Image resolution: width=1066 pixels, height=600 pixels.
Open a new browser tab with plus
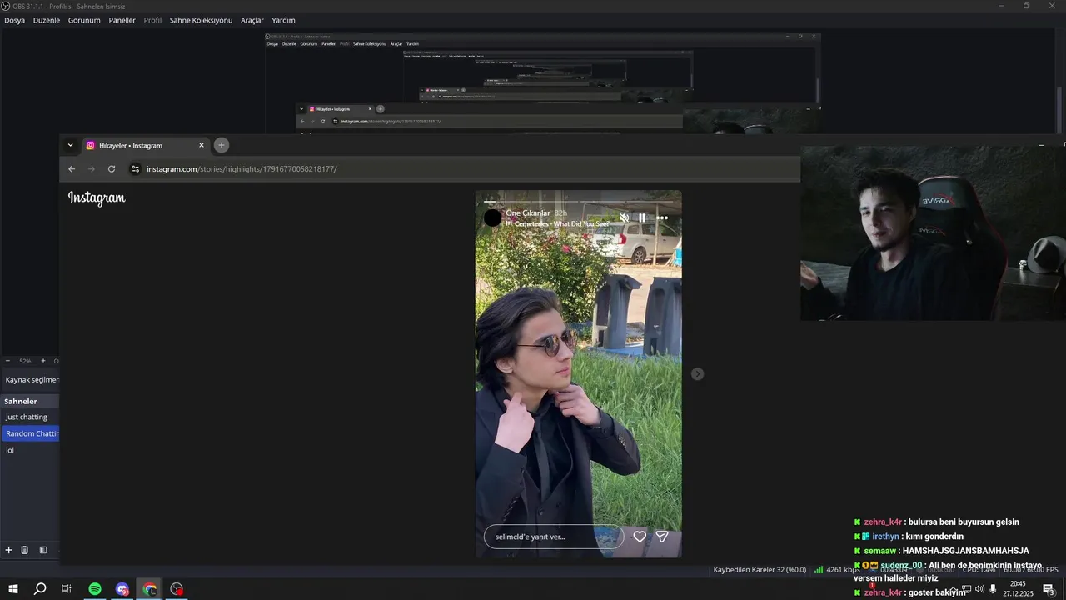[222, 145]
